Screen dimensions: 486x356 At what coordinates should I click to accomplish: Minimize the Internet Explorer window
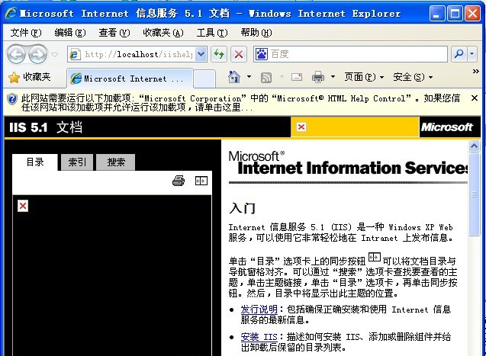pyautogui.click(x=437, y=14)
